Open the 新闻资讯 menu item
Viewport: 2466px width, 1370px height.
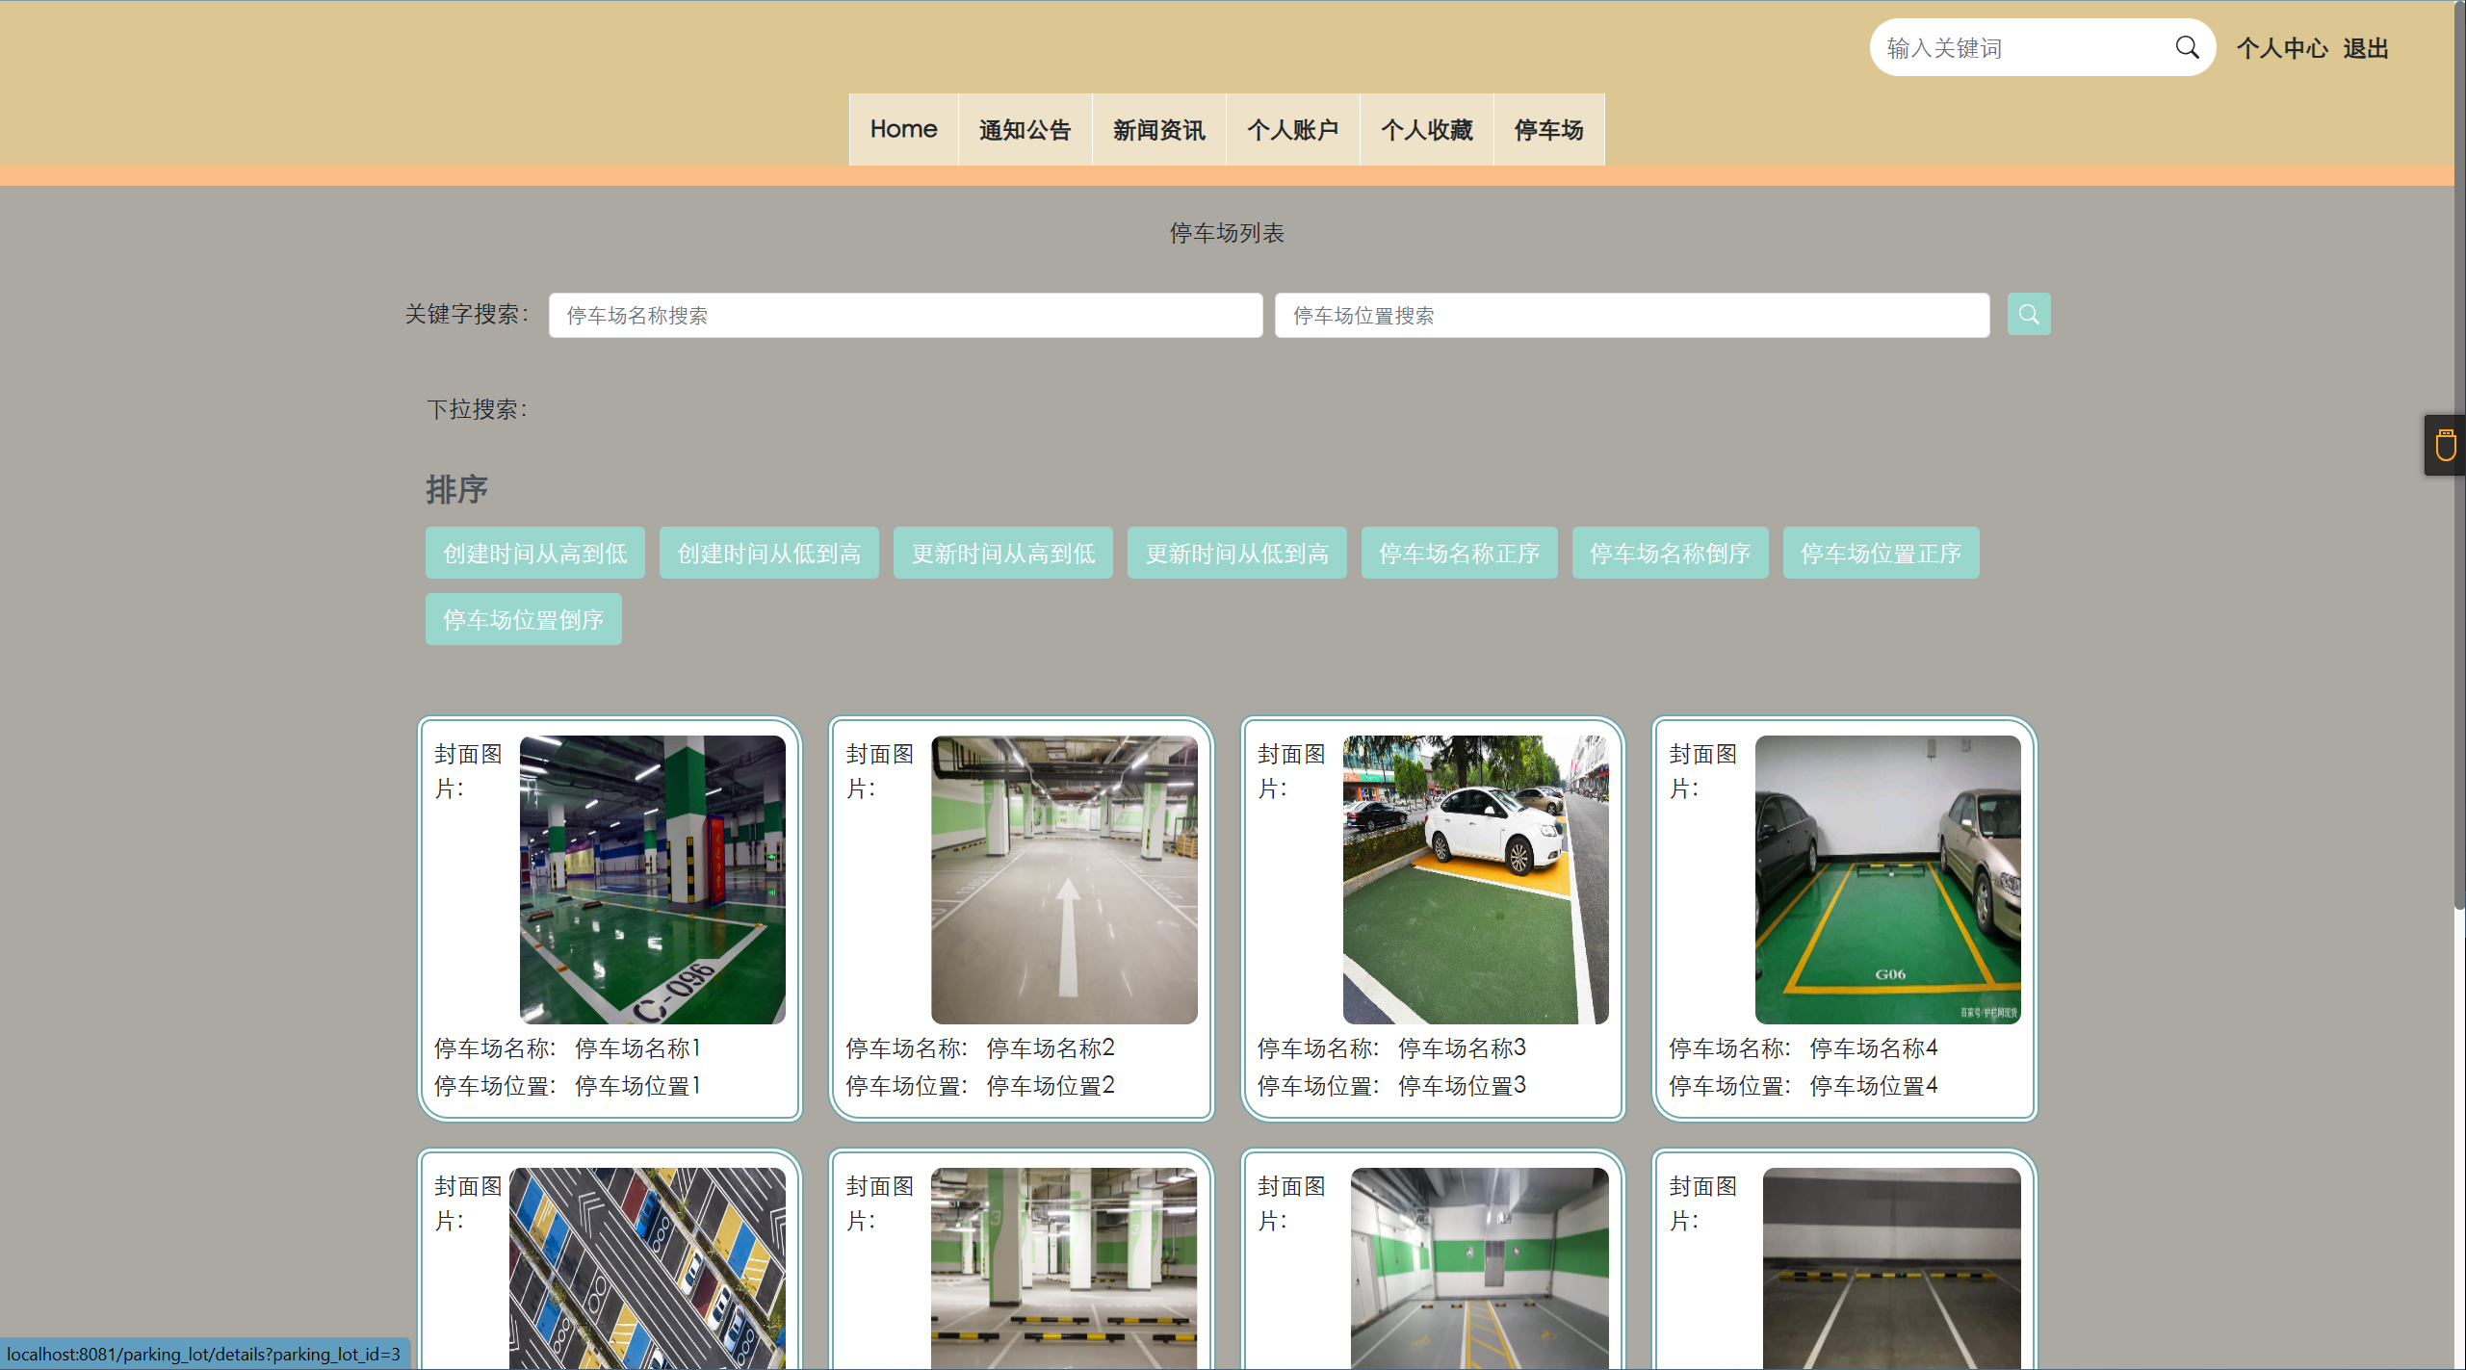coord(1158,130)
